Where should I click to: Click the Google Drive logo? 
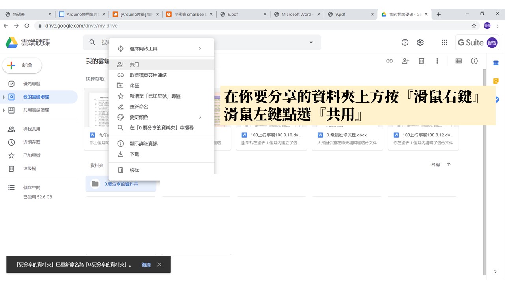tap(11, 43)
